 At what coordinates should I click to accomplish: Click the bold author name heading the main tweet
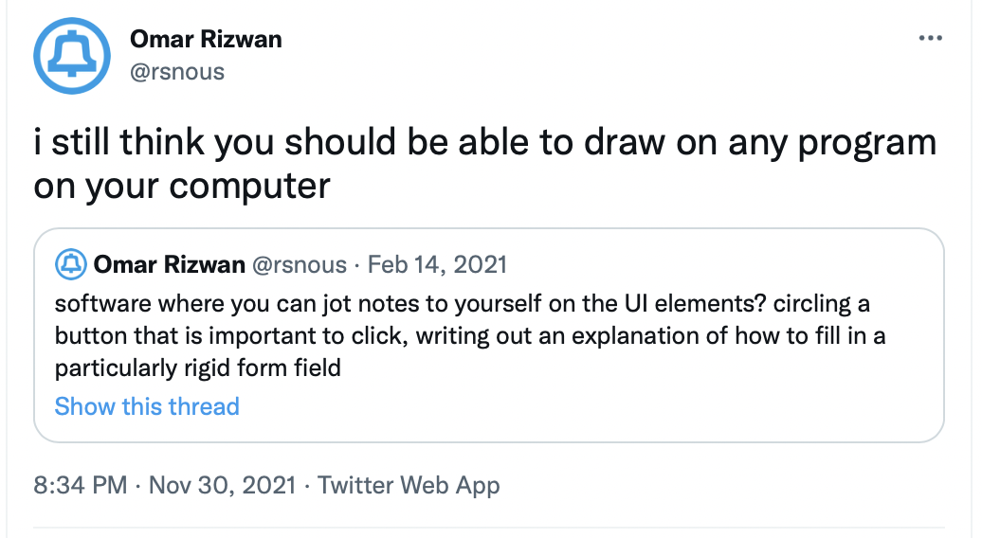click(206, 40)
